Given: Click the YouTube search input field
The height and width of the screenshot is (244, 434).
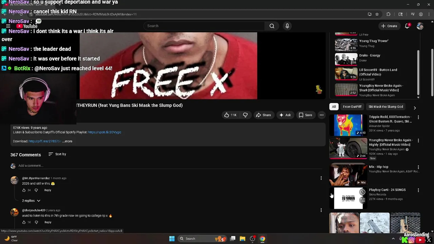Looking at the screenshot, I should tap(204, 26).
